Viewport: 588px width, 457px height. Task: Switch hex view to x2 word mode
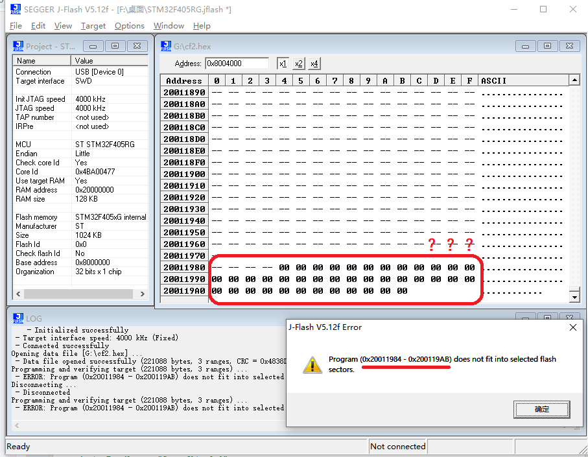click(298, 64)
